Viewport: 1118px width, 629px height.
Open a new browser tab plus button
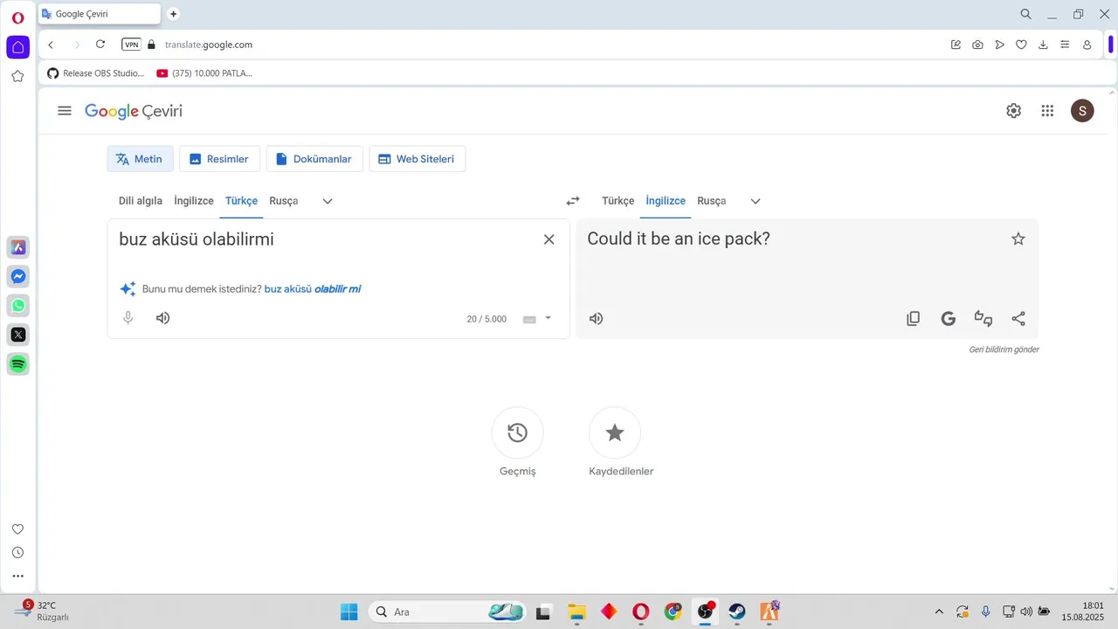(x=173, y=14)
